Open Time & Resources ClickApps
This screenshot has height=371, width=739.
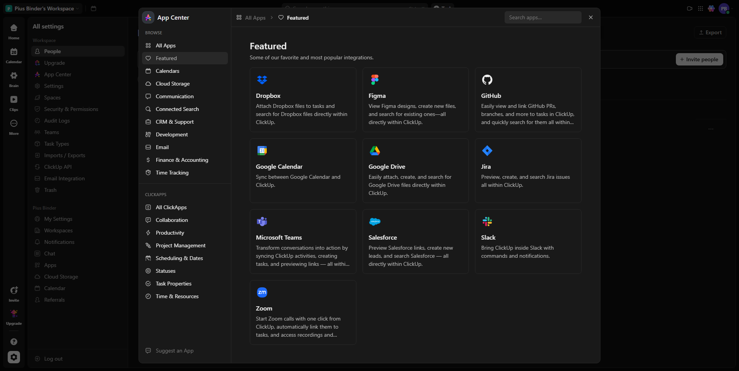pyautogui.click(x=185, y=296)
